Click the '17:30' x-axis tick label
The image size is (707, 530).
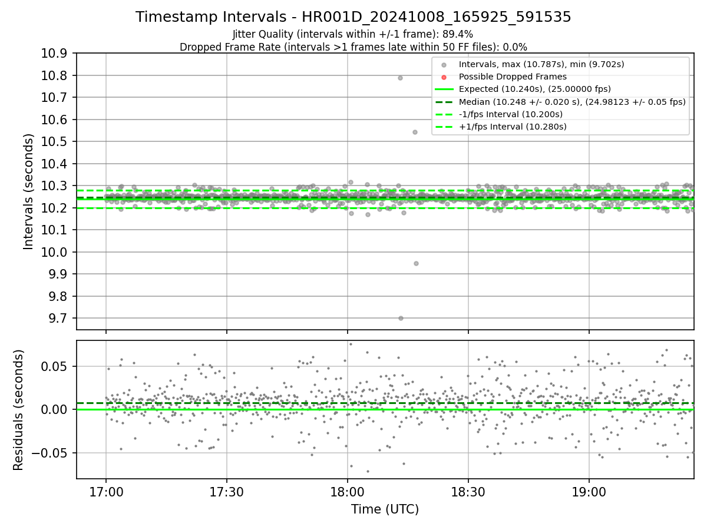227,492
